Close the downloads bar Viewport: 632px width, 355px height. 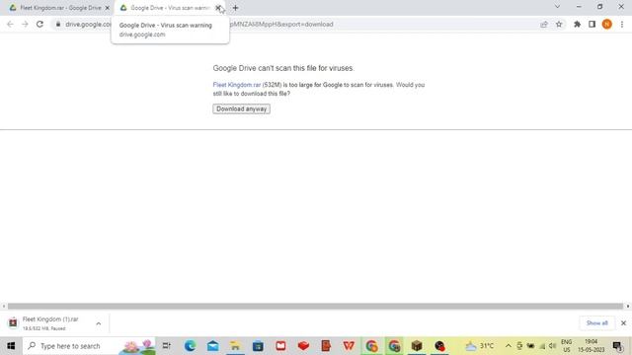click(x=623, y=323)
